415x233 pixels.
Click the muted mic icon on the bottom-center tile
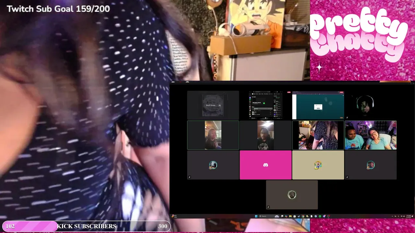[x=268, y=207]
